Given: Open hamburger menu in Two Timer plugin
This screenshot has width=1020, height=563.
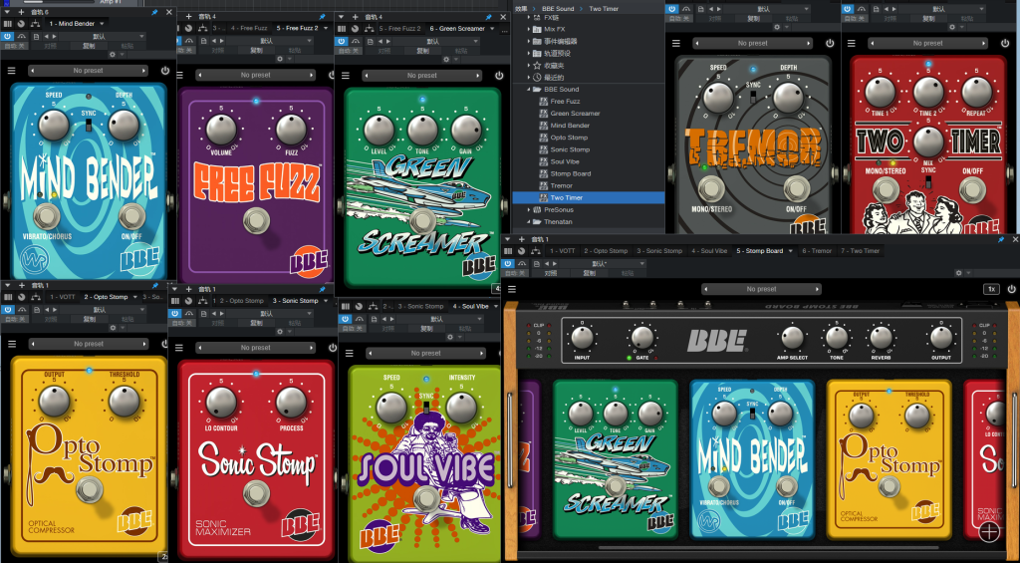Looking at the screenshot, I should (851, 44).
